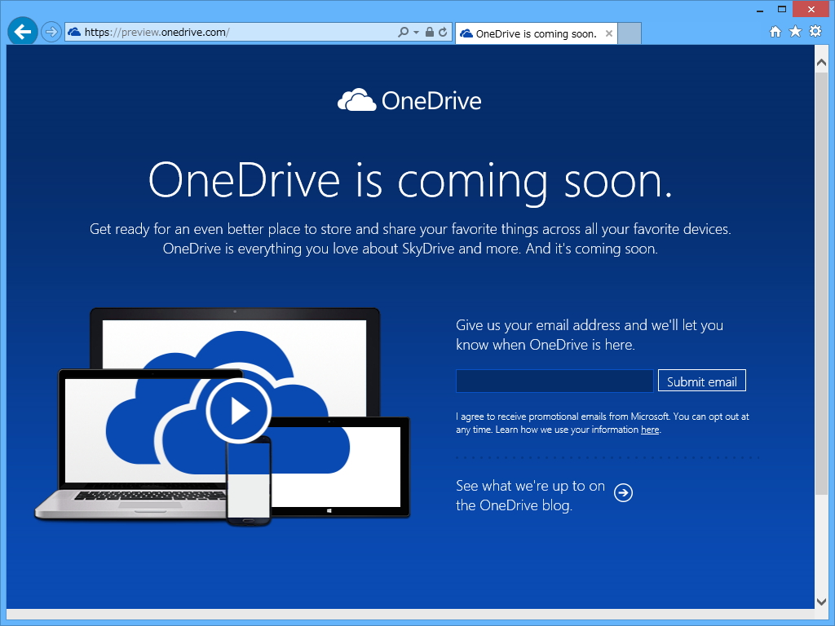835x626 pixels.
Task: Open browser settings via the gear icon
Action: [x=815, y=31]
